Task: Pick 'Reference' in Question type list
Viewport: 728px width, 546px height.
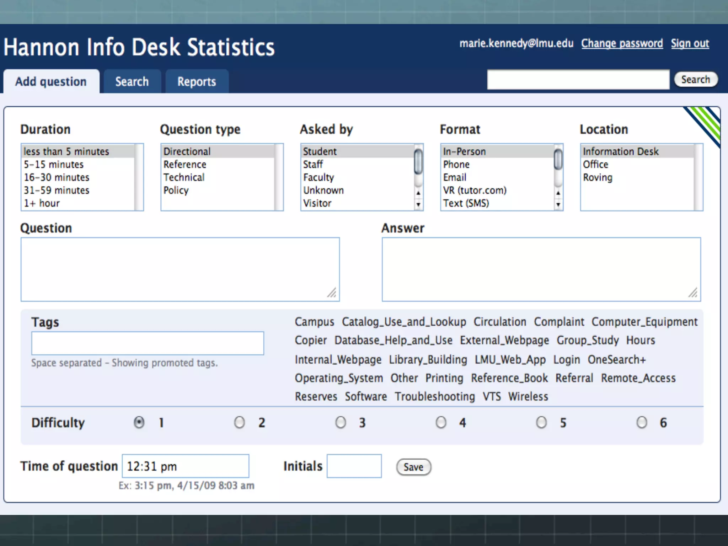Action: click(x=185, y=165)
